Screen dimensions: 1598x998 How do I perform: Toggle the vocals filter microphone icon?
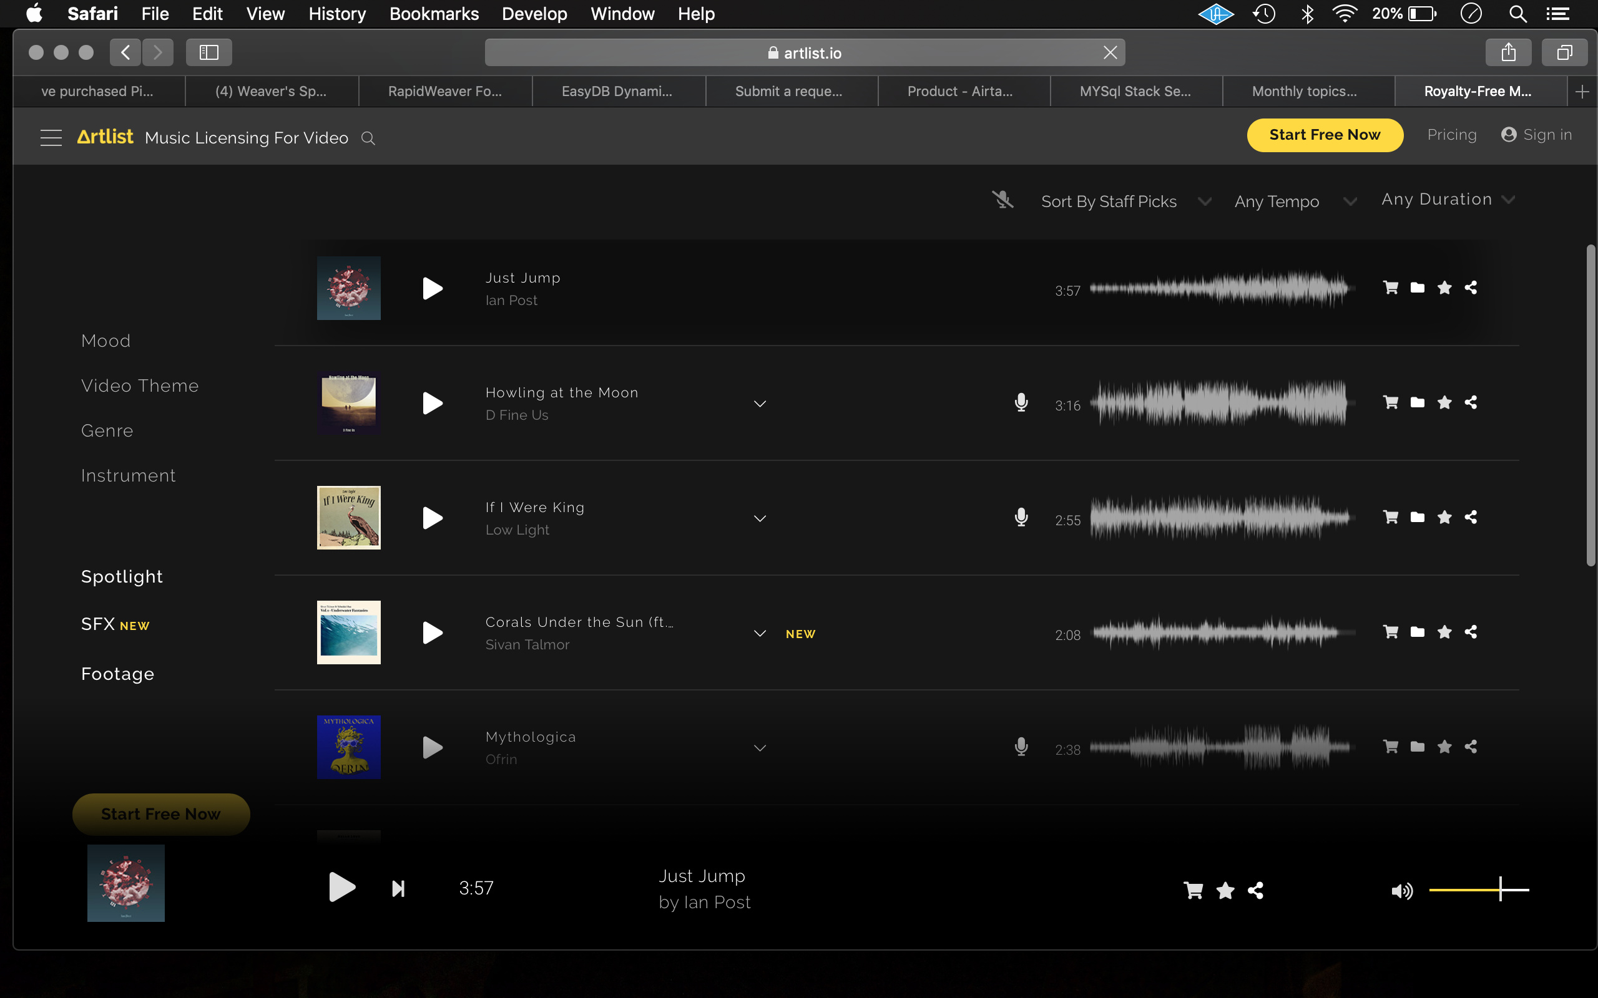pos(1002,200)
